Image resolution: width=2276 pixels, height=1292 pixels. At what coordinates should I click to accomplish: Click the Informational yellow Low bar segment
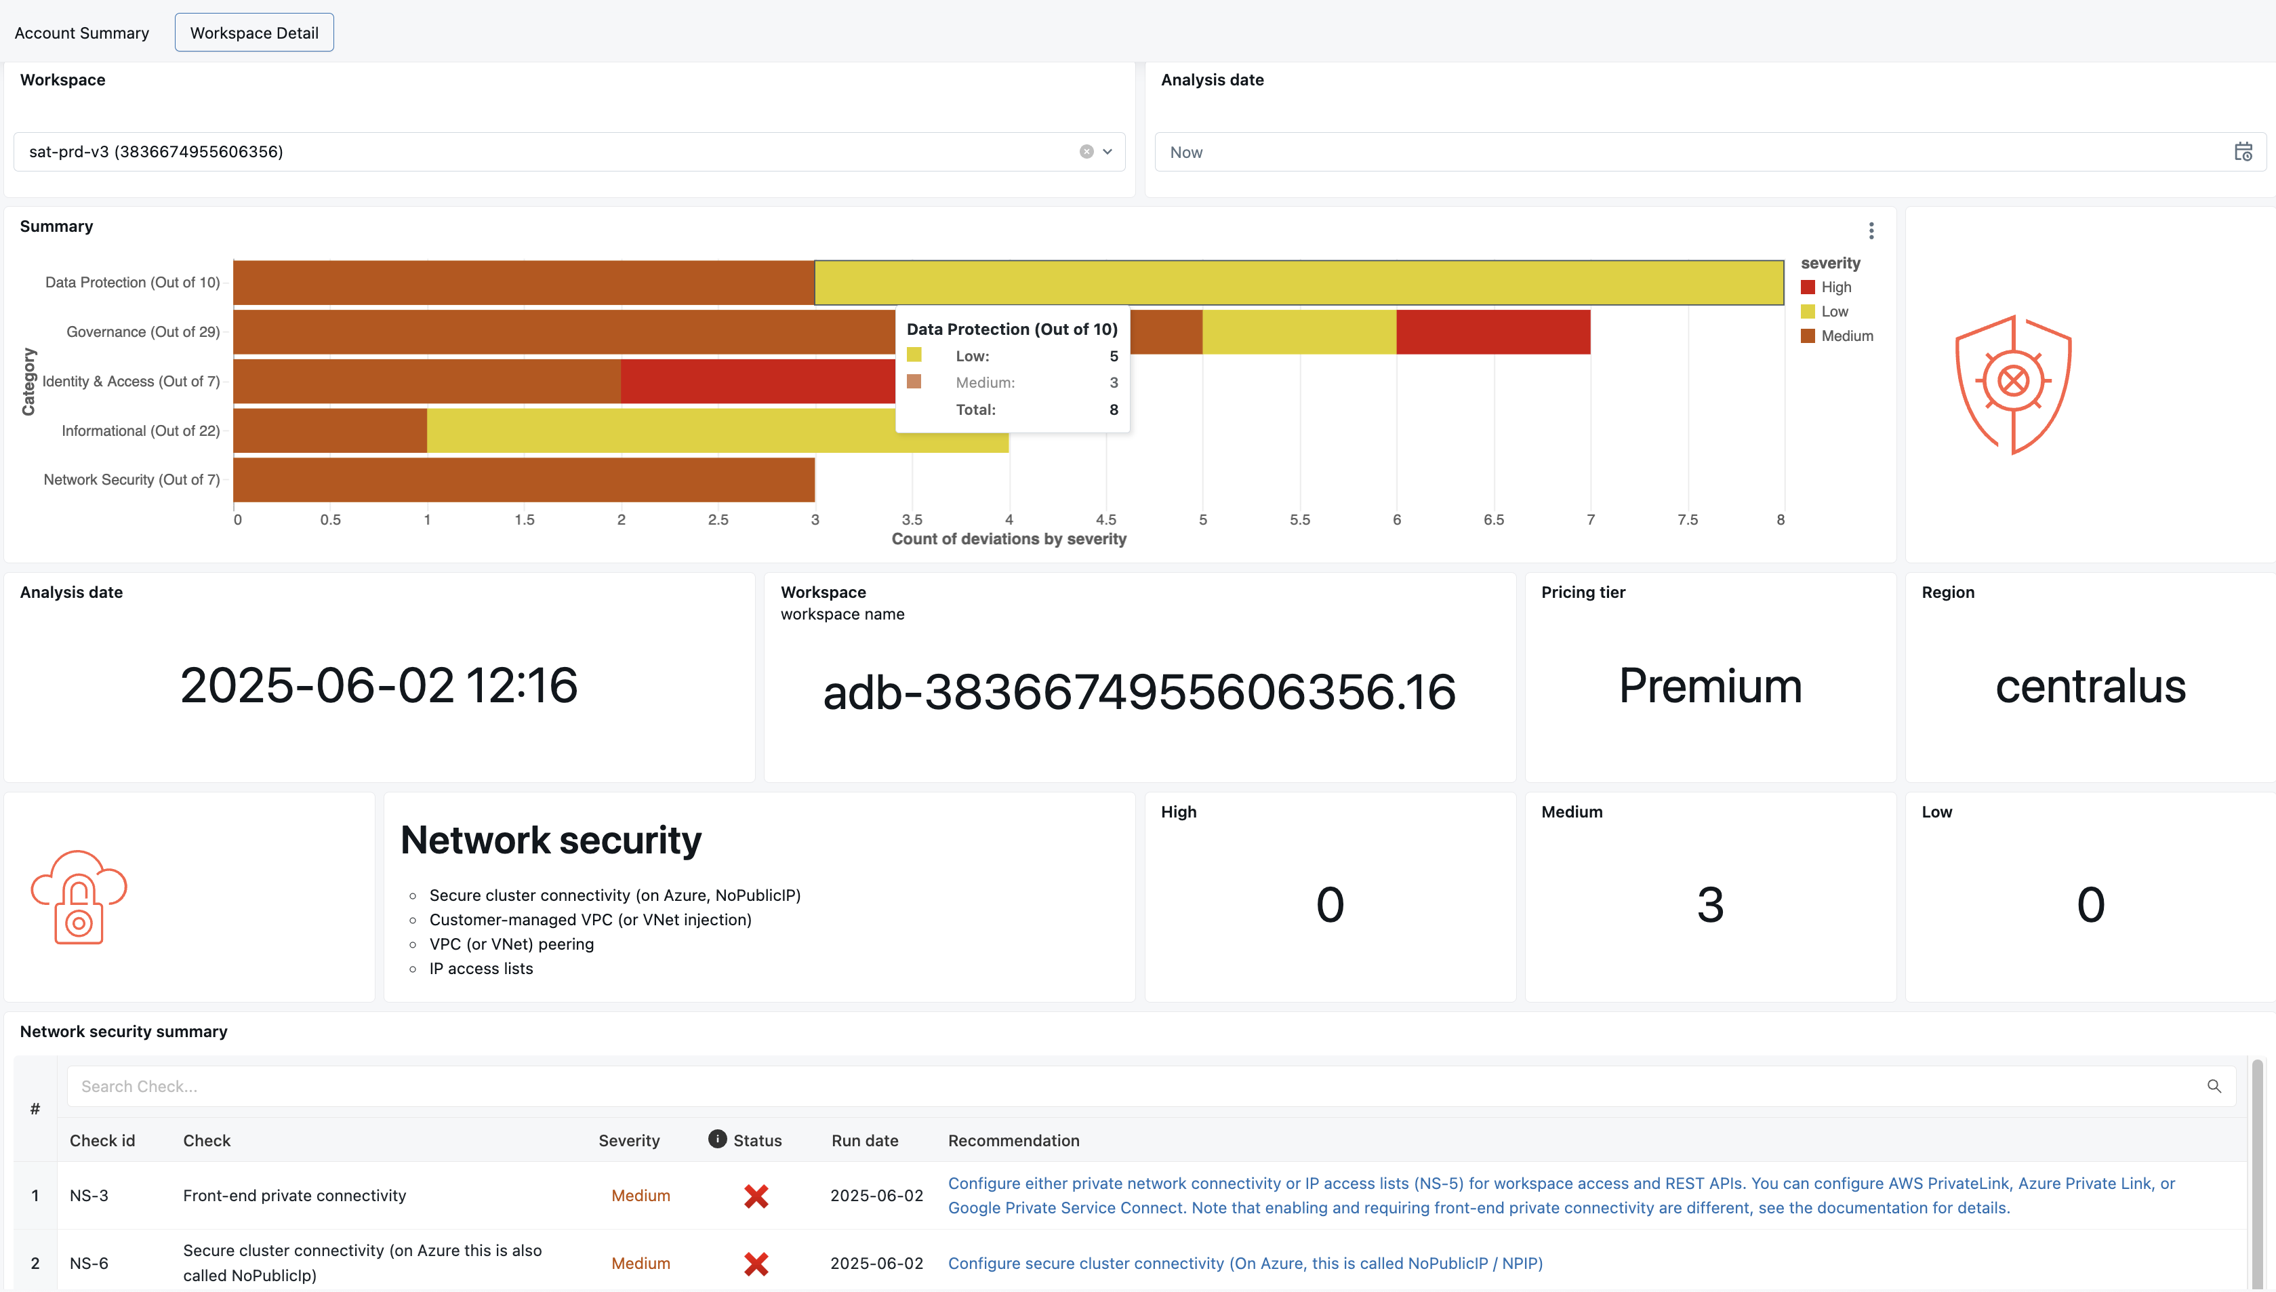[x=661, y=430]
